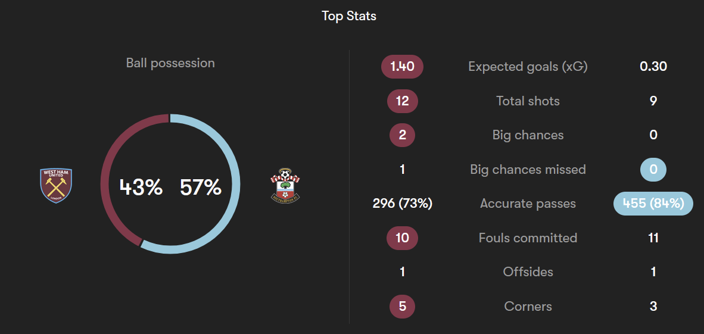704x334 pixels.
Task: Click the 0 big chances missed badge
Action: (x=653, y=169)
